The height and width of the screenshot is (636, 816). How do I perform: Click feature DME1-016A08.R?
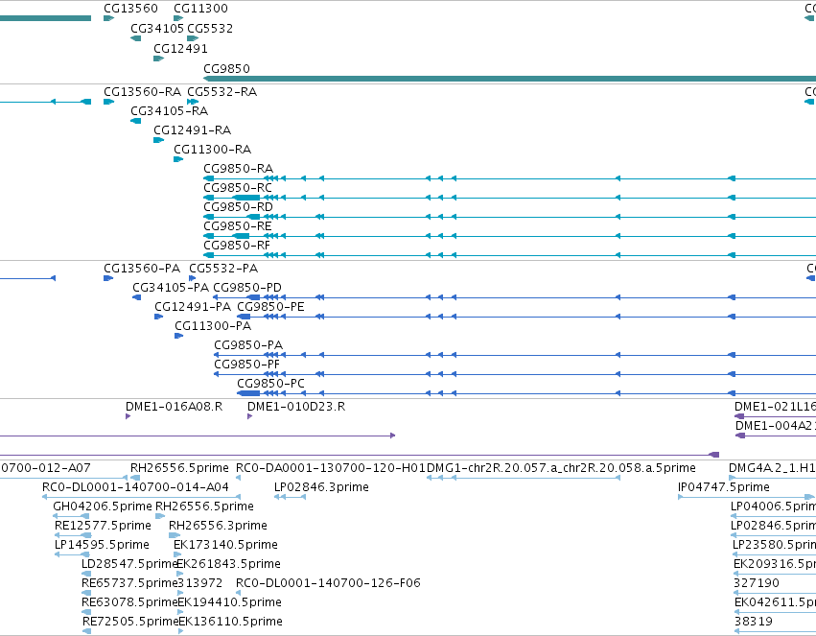point(174,407)
